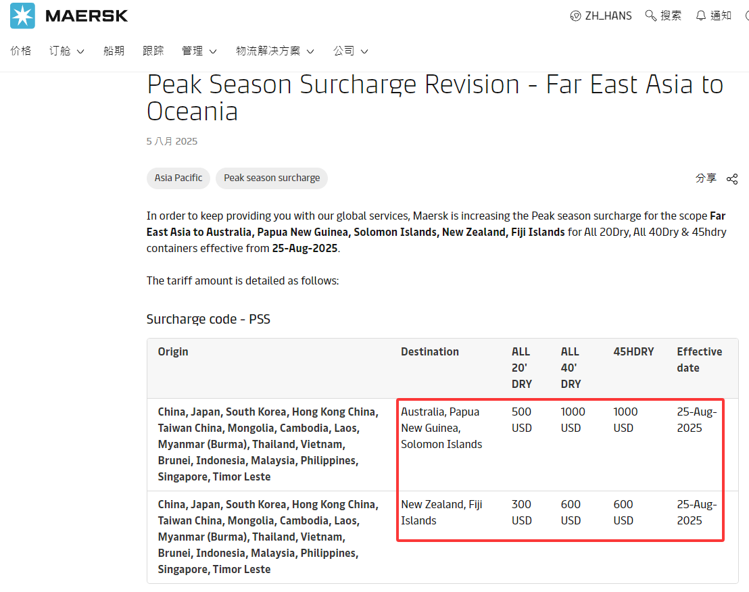Select the Asia Pacific tag
Image resolution: width=749 pixels, height=592 pixels.
click(x=178, y=178)
